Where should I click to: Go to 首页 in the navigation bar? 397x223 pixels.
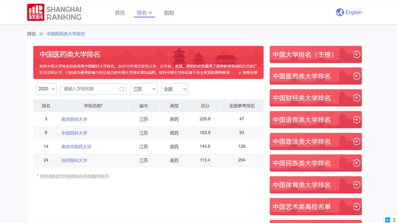(119, 12)
